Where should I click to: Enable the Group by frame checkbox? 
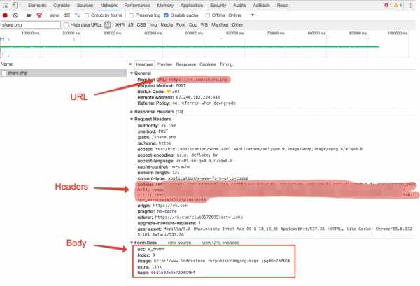pyautogui.click(x=87, y=15)
